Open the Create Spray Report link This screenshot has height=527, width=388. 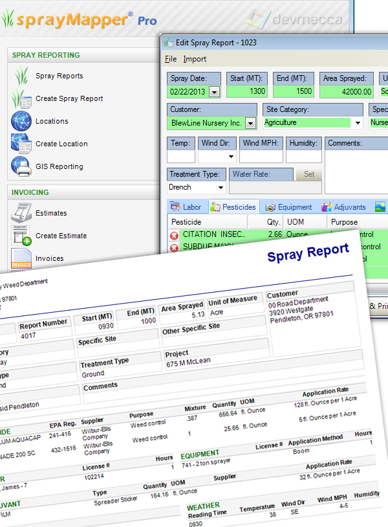(69, 98)
